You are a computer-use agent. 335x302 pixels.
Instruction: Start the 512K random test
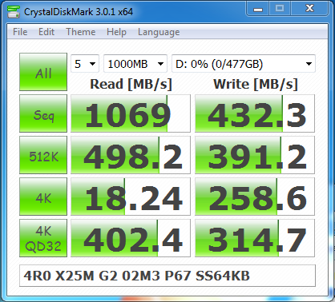pos(43,155)
